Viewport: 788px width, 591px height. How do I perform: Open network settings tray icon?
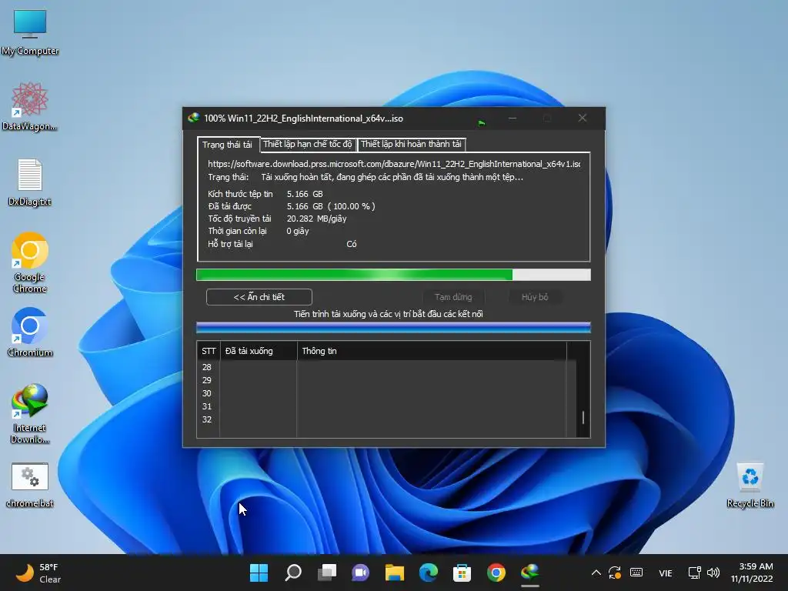point(695,573)
